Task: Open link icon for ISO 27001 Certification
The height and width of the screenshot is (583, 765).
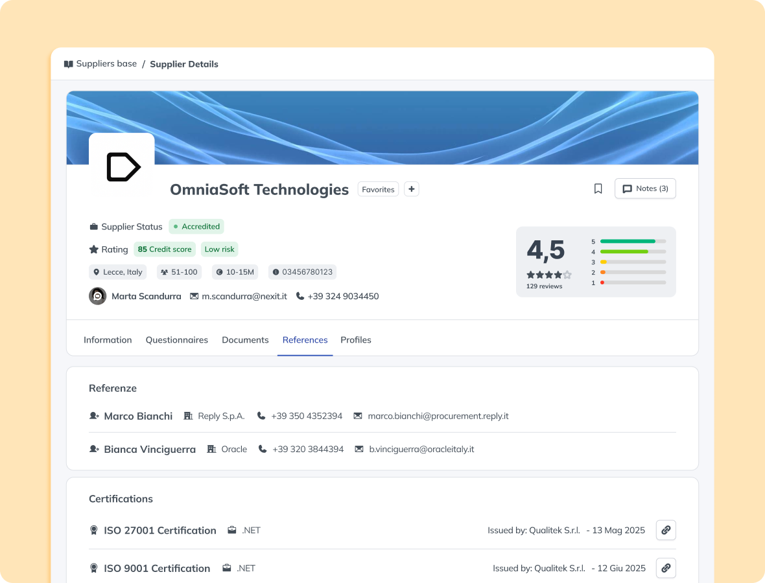Action: click(x=666, y=530)
